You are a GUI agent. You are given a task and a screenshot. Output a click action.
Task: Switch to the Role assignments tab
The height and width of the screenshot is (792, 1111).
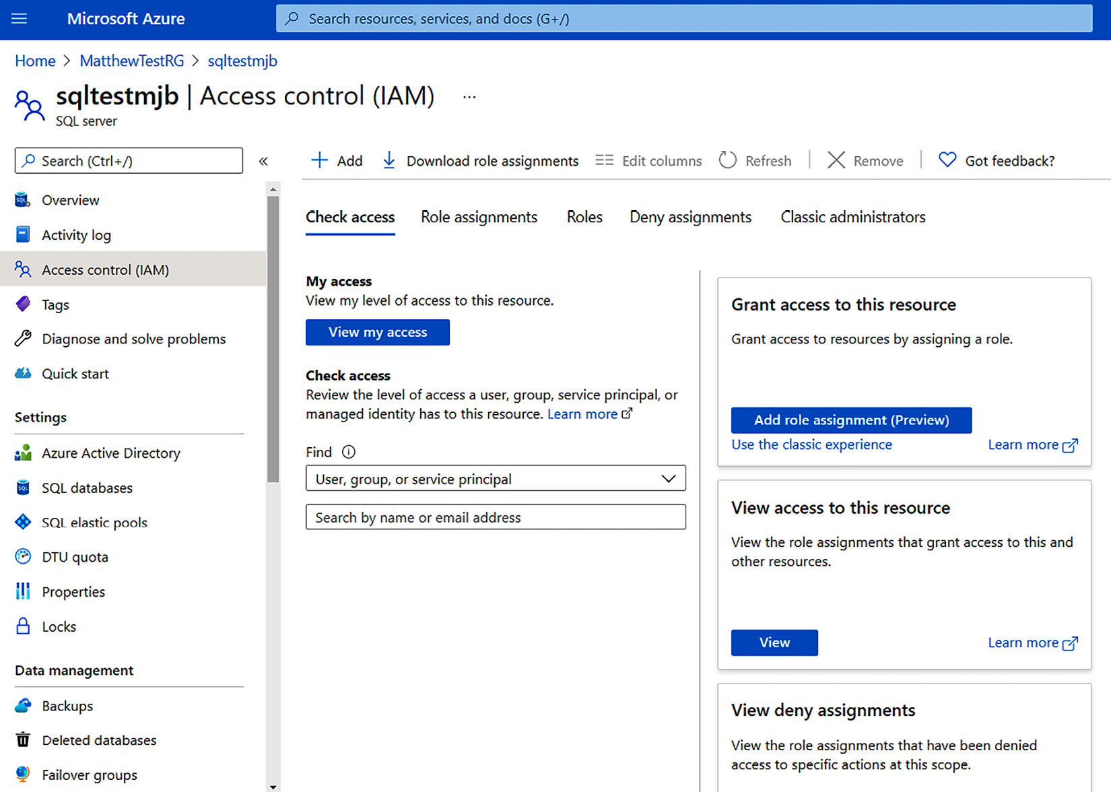[x=479, y=217]
